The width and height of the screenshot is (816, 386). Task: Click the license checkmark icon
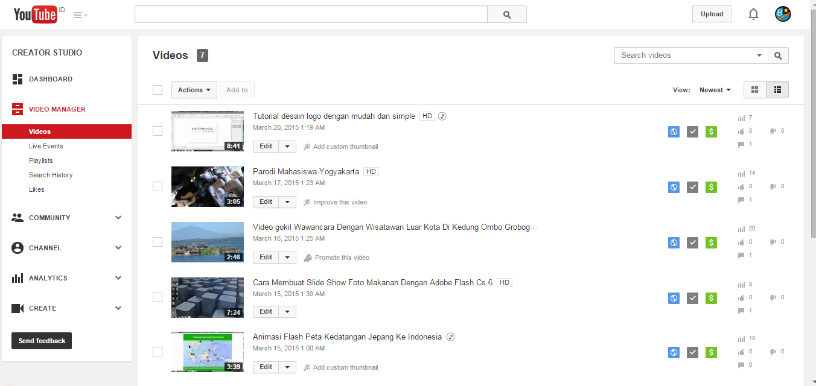pyautogui.click(x=692, y=131)
